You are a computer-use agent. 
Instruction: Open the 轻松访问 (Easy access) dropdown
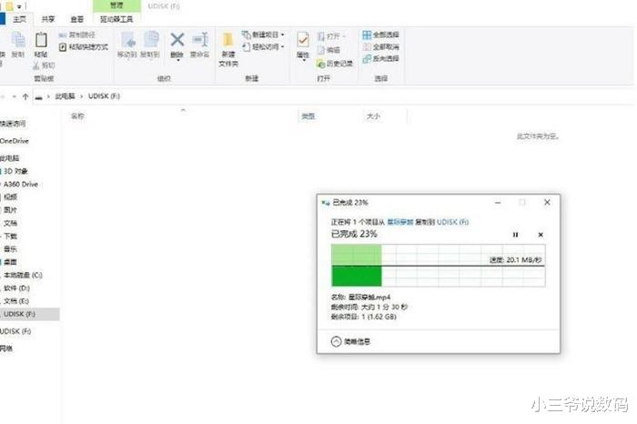point(263,47)
